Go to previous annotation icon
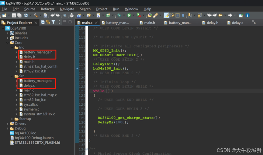The height and width of the screenshot is (155, 263). coord(199,16)
